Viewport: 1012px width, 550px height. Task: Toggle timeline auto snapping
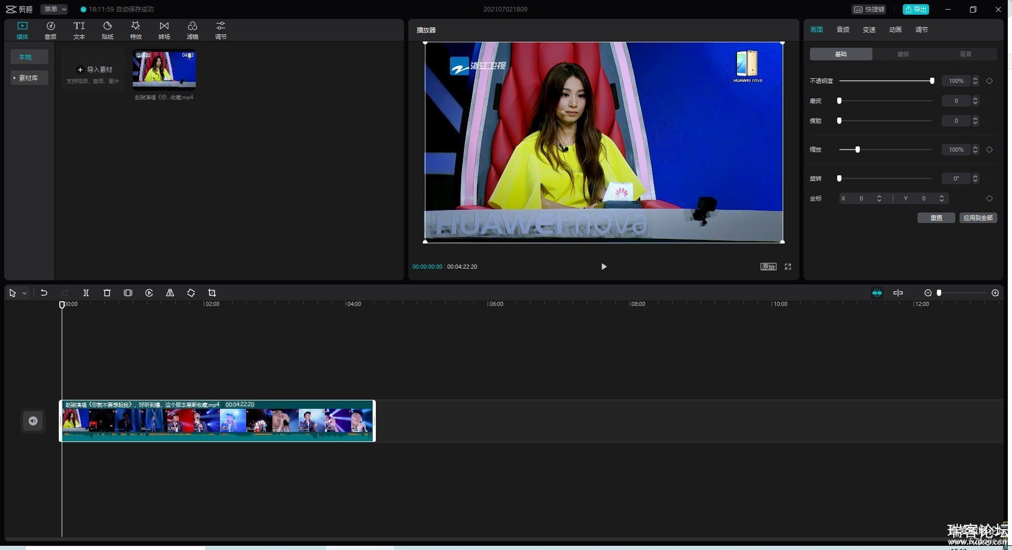click(877, 293)
